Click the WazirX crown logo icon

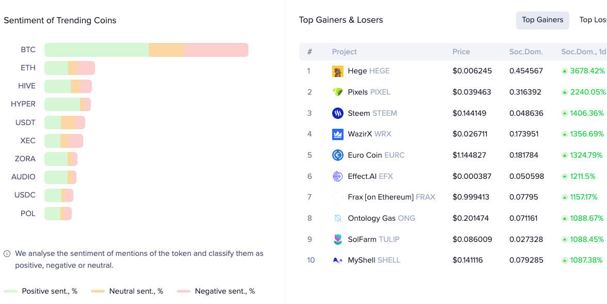[x=337, y=134]
